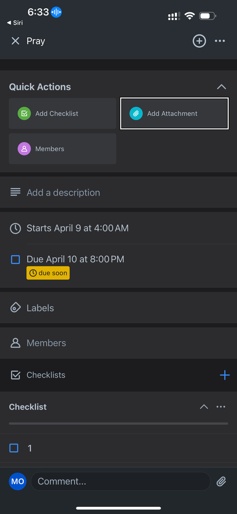Collapse the Quick Actions section
The image size is (237, 514).
pyautogui.click(x=222, y=87)
